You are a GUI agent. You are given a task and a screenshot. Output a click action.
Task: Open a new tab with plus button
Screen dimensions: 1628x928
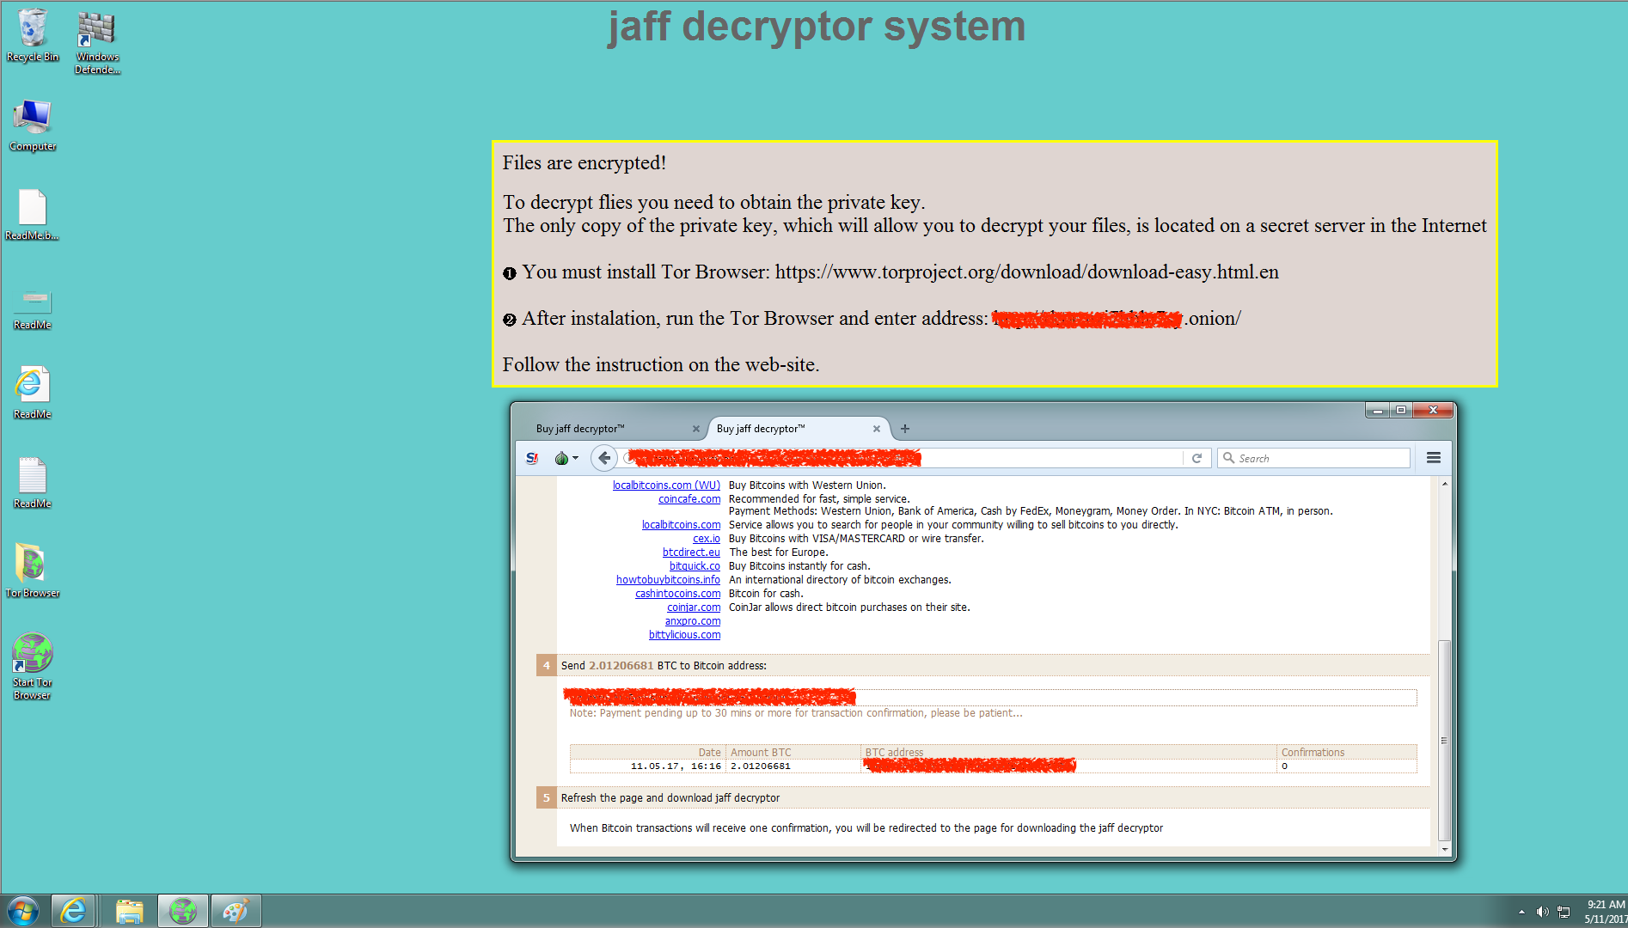click(904, 429)
